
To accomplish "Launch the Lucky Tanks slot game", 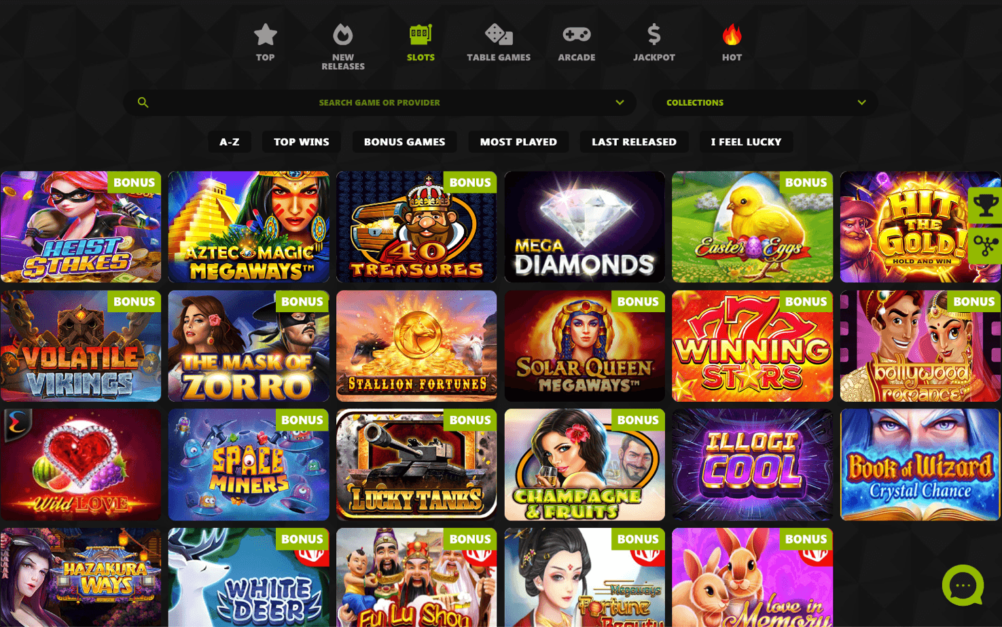I will 416,465.
